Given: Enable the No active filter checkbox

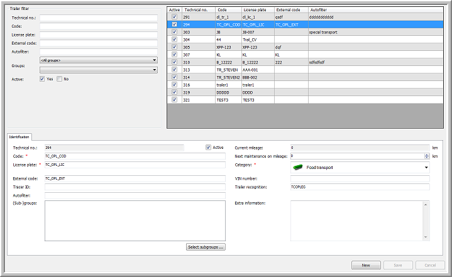Looking at the screenshot, I should pyautogui.click(x=59, y=79).
